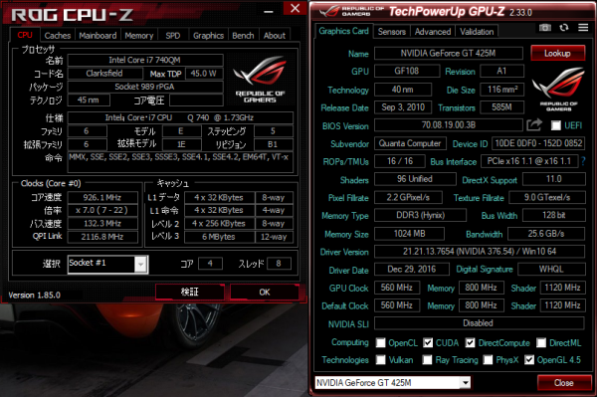
Task: Click the Clarksfield code name field
Action: click(104, 73)
